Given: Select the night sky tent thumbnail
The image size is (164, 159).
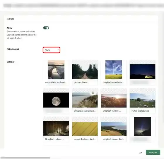Looking at the screenshot, I should click(142, 72).
